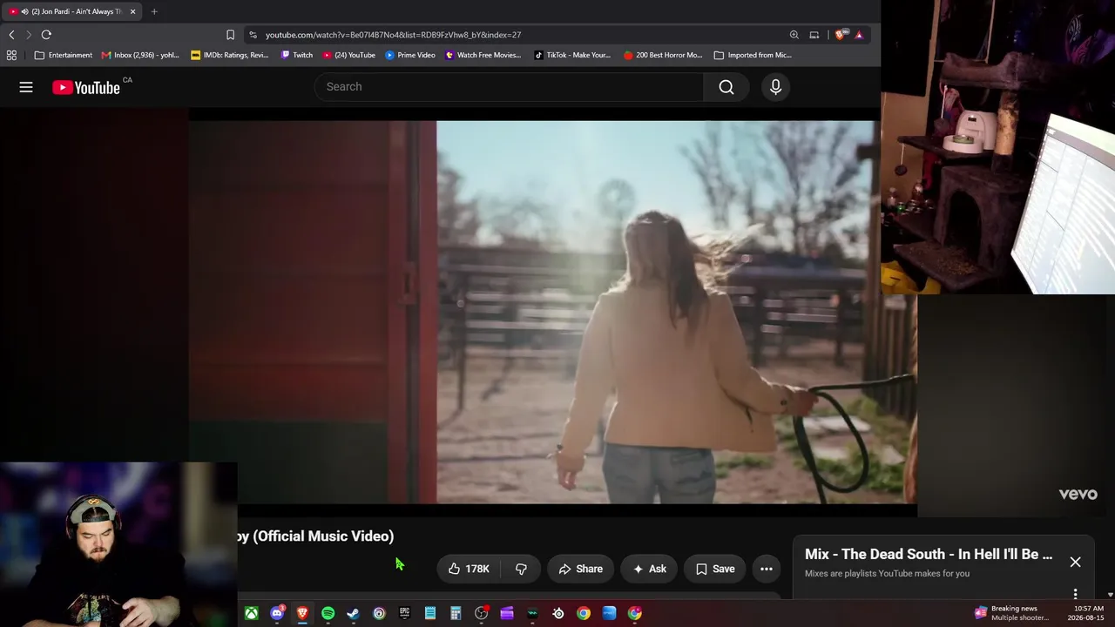Open mix playlist options kebab menu
The width and height of the screenshot is (1115, 627).
(x=1075, y=594)
